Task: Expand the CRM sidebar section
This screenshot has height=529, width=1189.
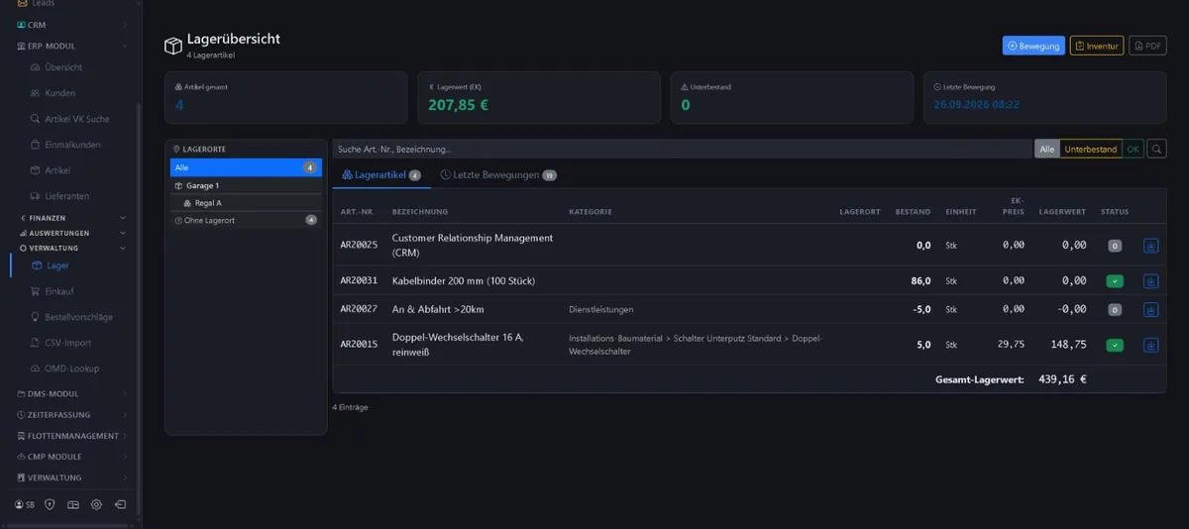Action: [71, 25]
